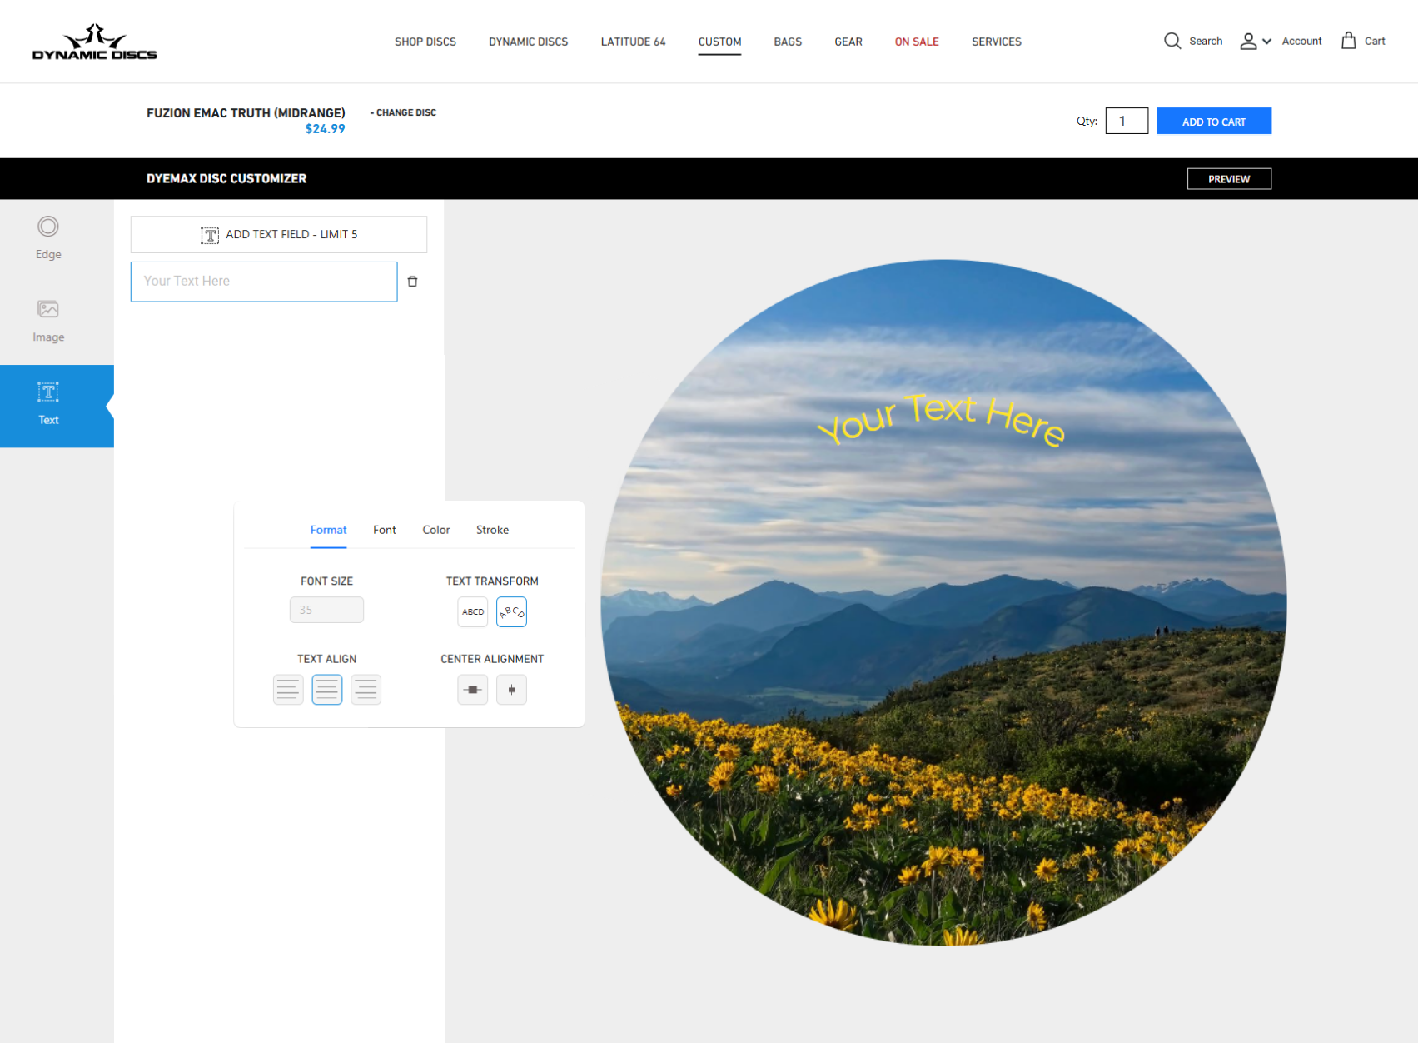Screen dimensions: 1418x1043
Task: Open the account user icon
Action: pyautogui.click(x=1248, y=41)
